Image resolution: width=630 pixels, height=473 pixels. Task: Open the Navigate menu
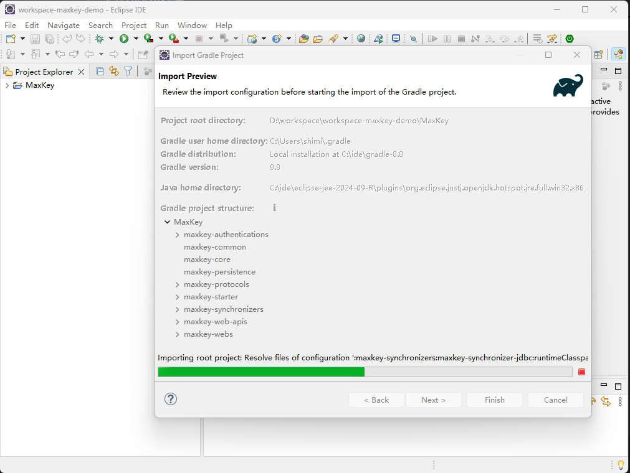click(64, 26)
